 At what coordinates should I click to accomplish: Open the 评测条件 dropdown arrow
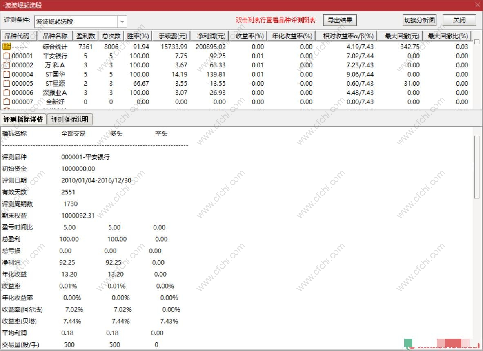pos(122,22)
